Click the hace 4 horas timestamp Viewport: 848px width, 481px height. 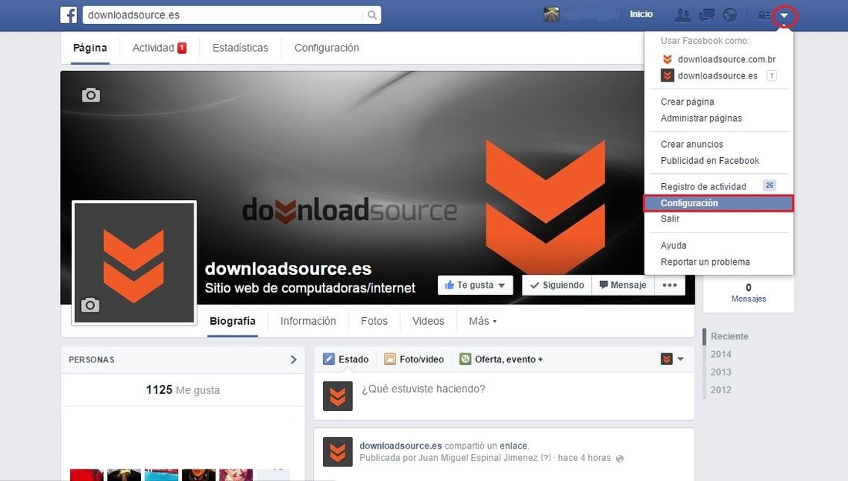click(x=584, y=458)
